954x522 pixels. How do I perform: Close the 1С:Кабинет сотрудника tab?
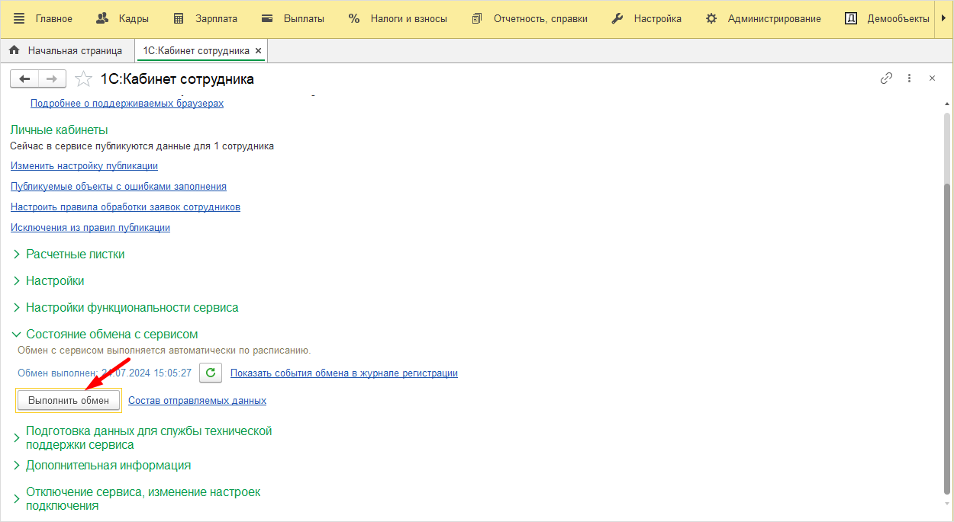click(x=259, y=51)
